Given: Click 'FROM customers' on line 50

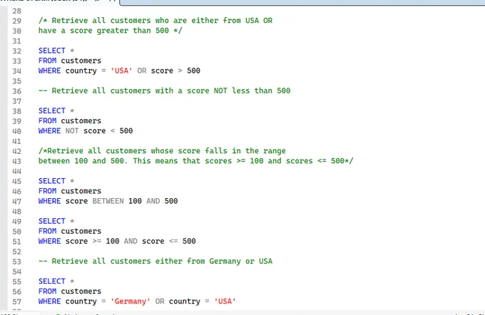Looking at the screenshot, I should (x=70, y=231).
